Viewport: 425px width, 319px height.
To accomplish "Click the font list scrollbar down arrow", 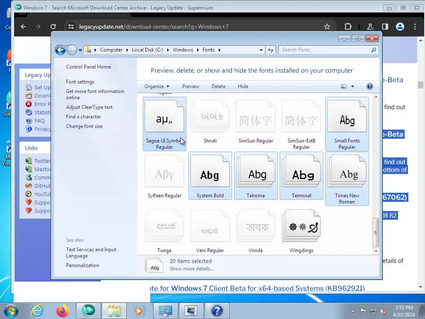I will pyautogui.click(x=376, y=251).
